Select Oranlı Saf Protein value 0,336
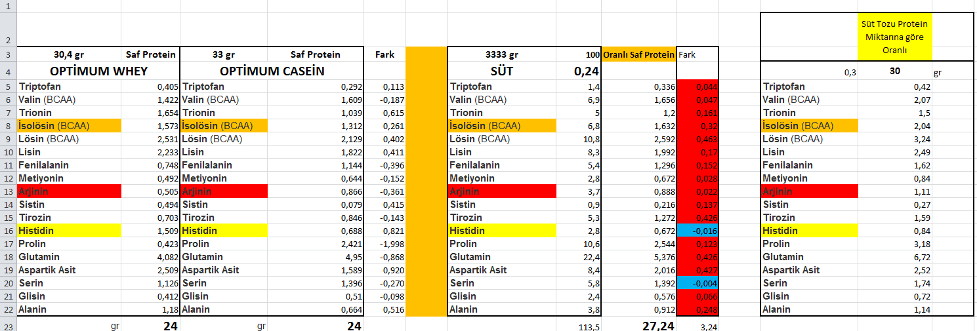 pyautogui.click(x=638, y=87)
